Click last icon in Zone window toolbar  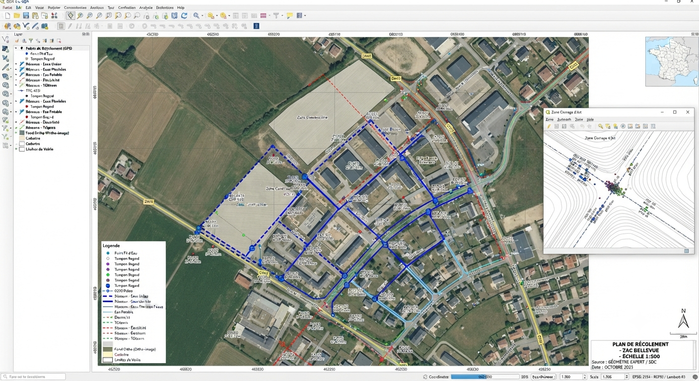(x=653, y=127)
